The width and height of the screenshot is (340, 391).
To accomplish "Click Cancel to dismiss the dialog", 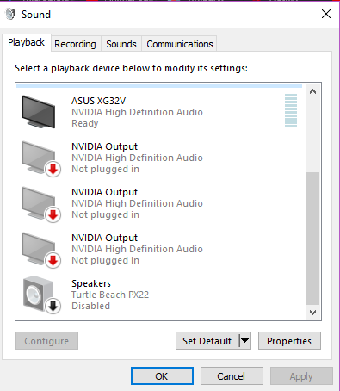I will click(x=232, y=376).
